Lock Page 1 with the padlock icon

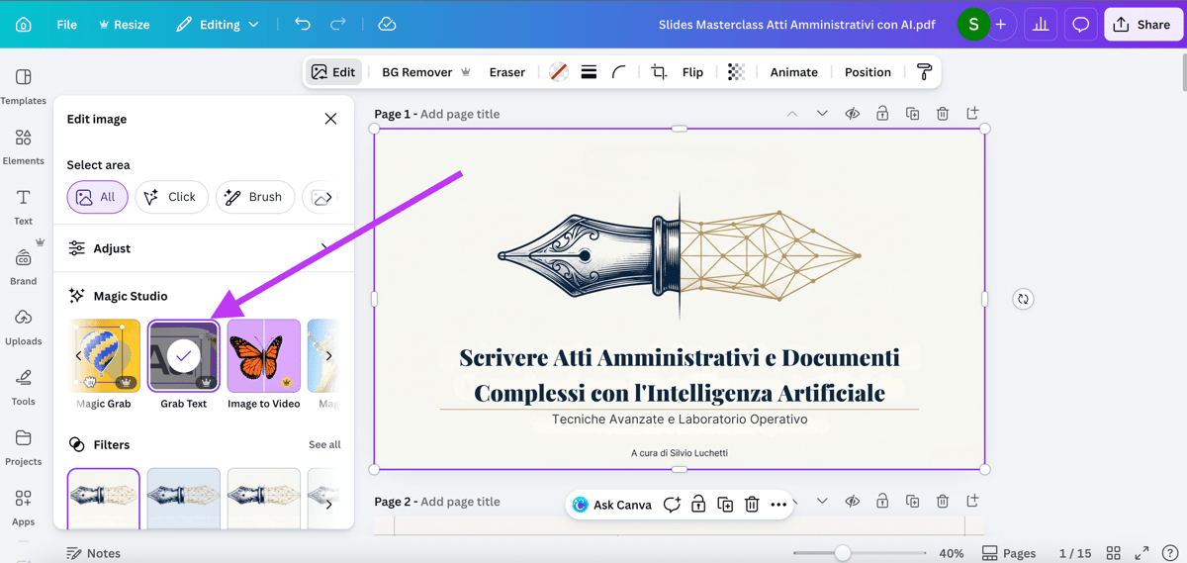882,114
